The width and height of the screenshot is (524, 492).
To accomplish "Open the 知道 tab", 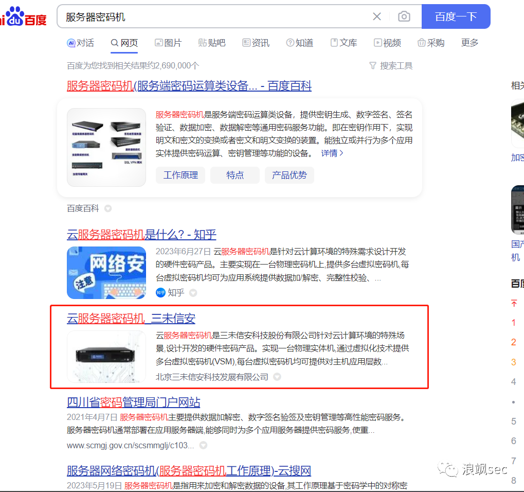I will click(x=299, y=43).
